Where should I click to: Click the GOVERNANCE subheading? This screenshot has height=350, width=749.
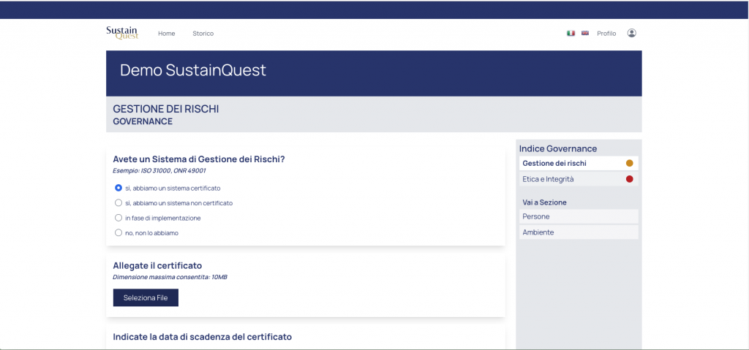point(143,121)
